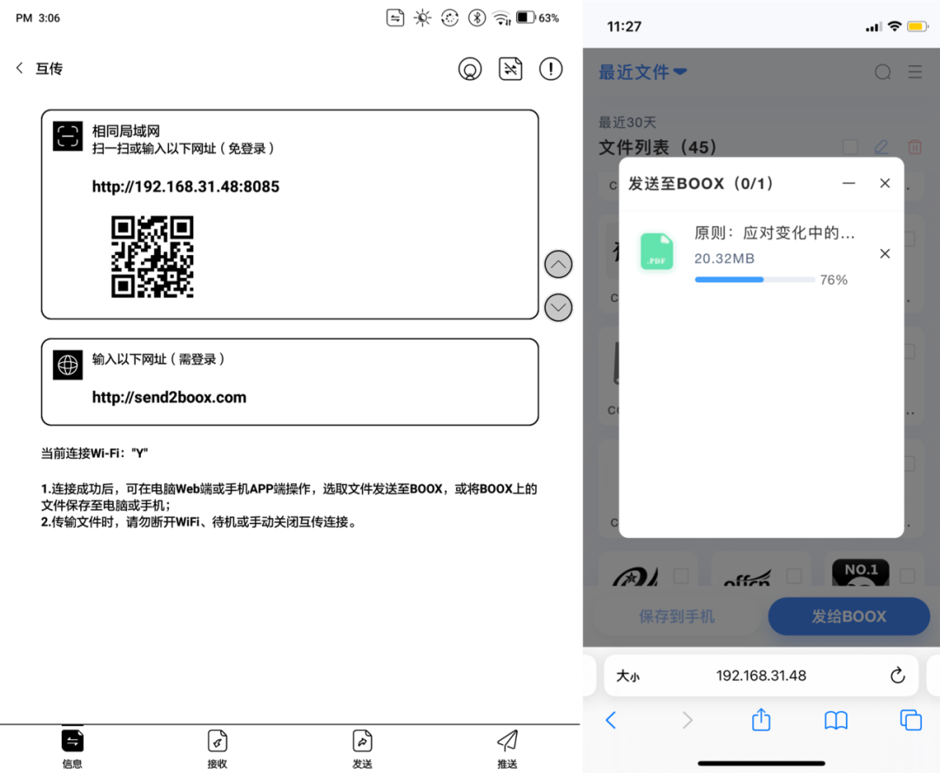This screenshot has width=940, height=773.
Task: Tap the upload progress bar at 76%
Action: 755,279
